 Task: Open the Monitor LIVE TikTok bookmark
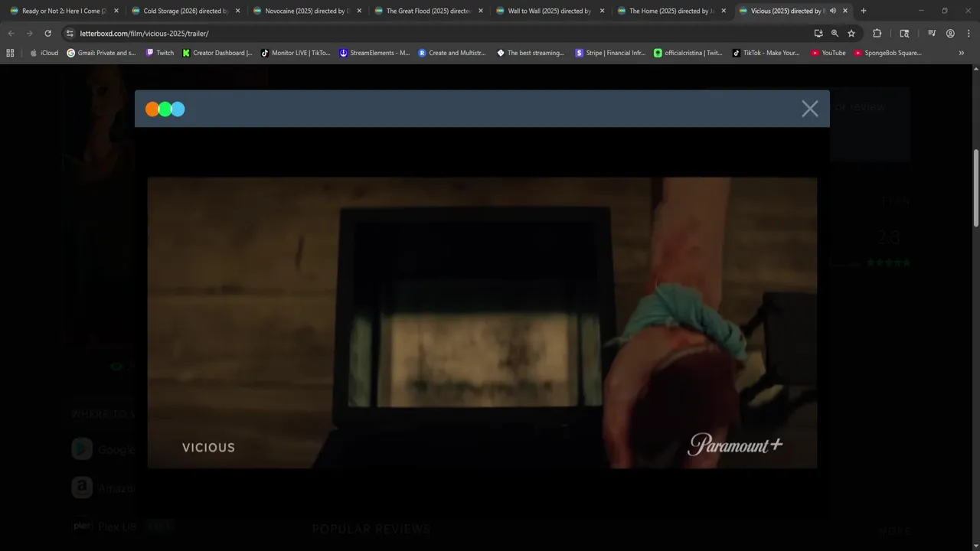click(x=296, y=53)
